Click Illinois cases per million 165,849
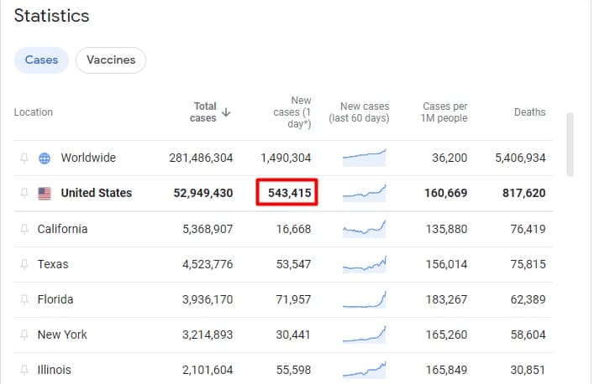 tap(446, 370)
